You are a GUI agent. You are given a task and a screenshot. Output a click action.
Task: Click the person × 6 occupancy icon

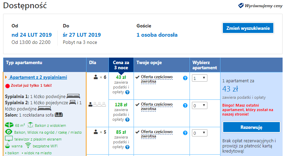coord(100,77)
